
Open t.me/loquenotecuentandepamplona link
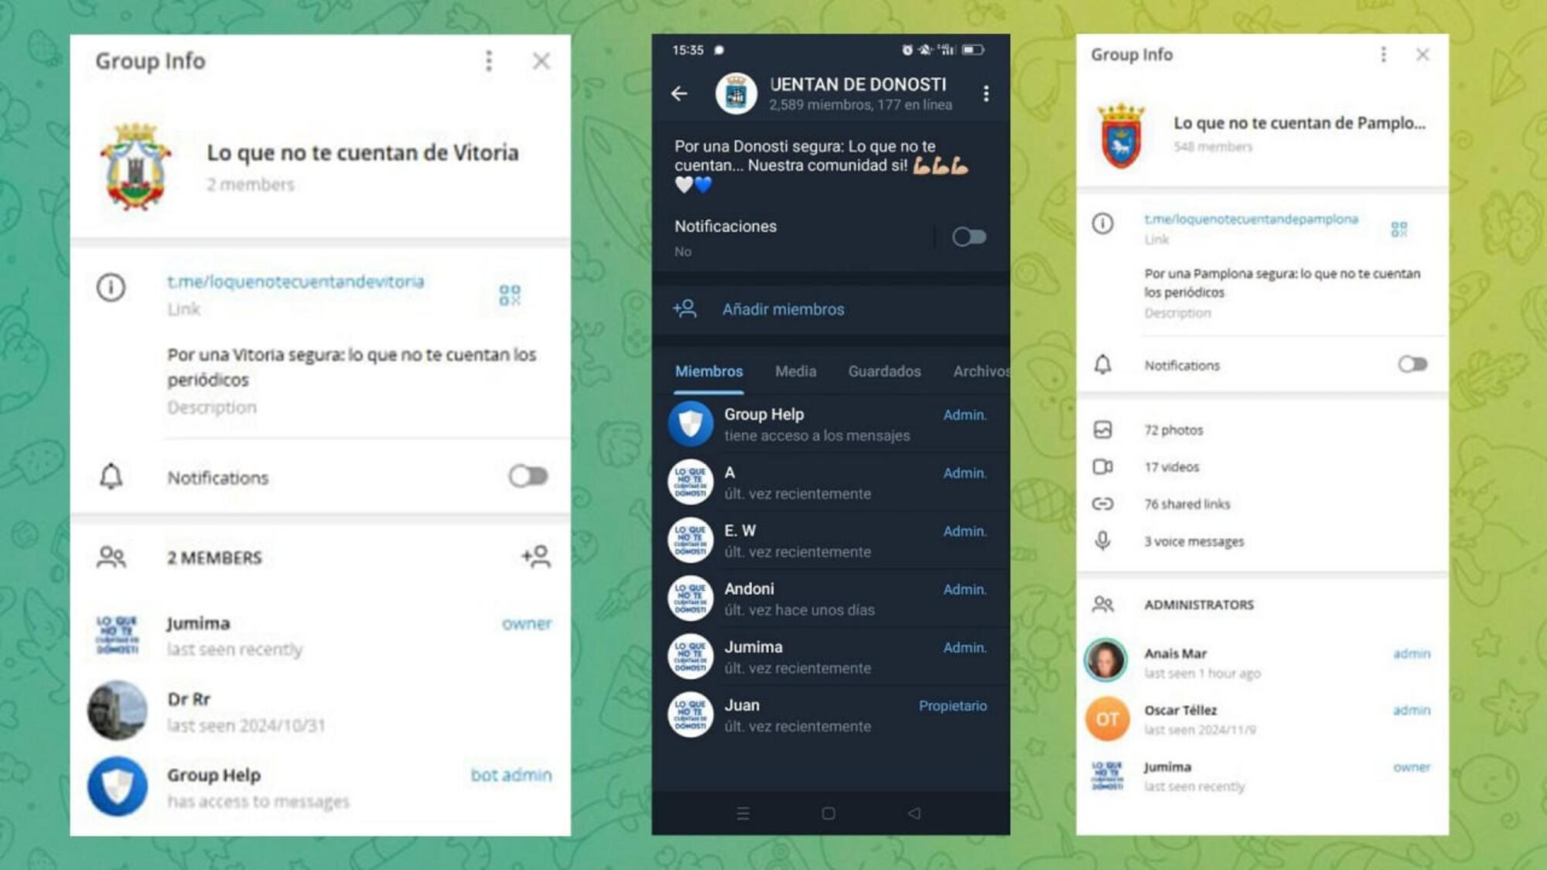click(x=1251, y=219)
